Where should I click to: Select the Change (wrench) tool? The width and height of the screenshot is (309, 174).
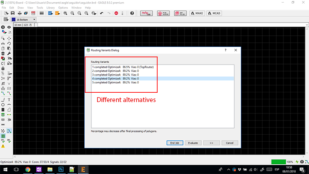[x=9, y=53]
